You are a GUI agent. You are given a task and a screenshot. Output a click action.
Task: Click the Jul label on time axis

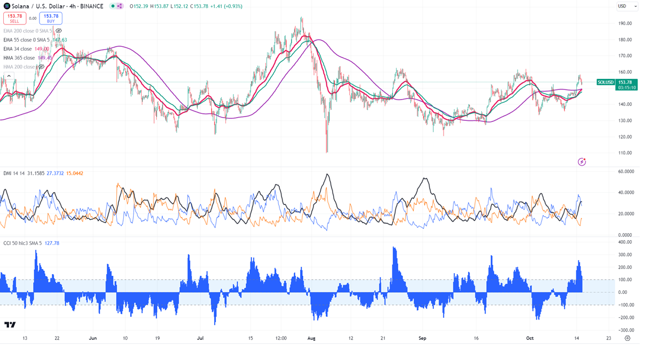[200, 338]
